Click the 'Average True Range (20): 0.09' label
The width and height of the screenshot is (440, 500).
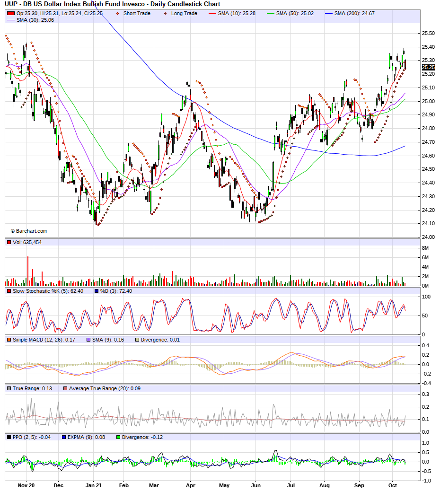[x=105, y=389]
